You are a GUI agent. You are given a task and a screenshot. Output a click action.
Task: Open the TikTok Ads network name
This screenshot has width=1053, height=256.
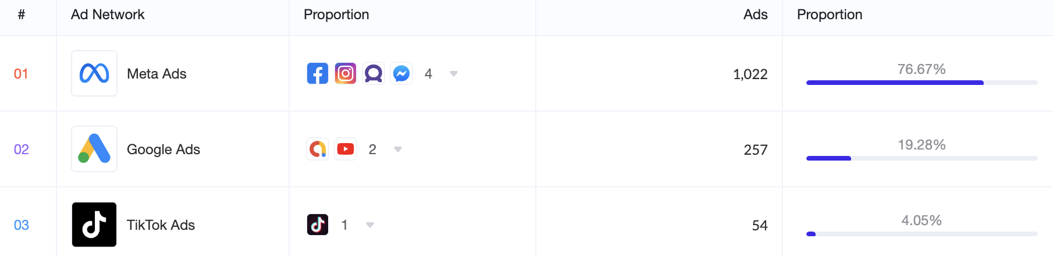[x=161, y=225]
